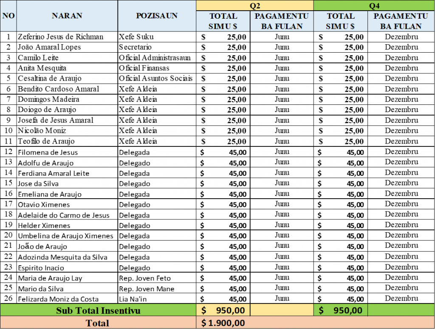This screenshot has height=329, width=435.
Task: Click empty green cell beside Q4 subtotal
Action: pyautogui.click(x=401, y=310)
